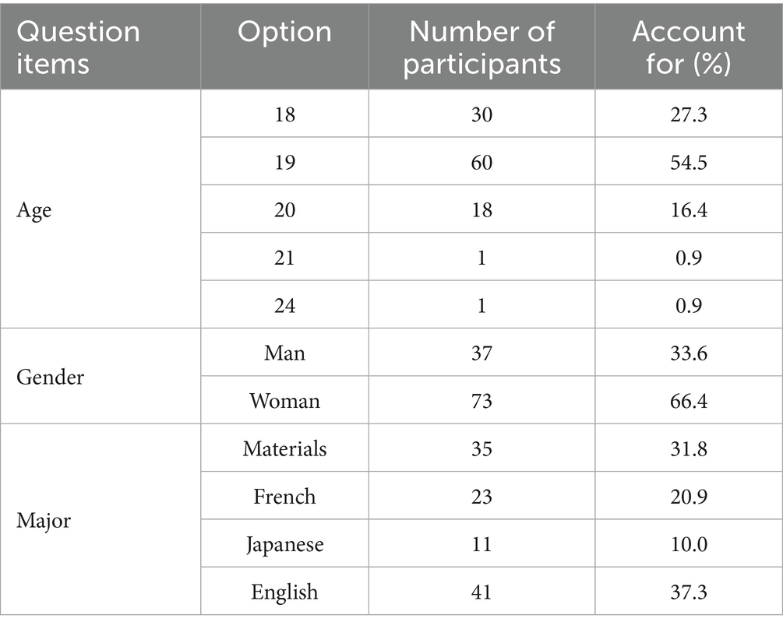Viewport: 783px width, 629px height.
Task: Click the participant count '60' cell
Action: pyautogui.click(x=481, y=163)
